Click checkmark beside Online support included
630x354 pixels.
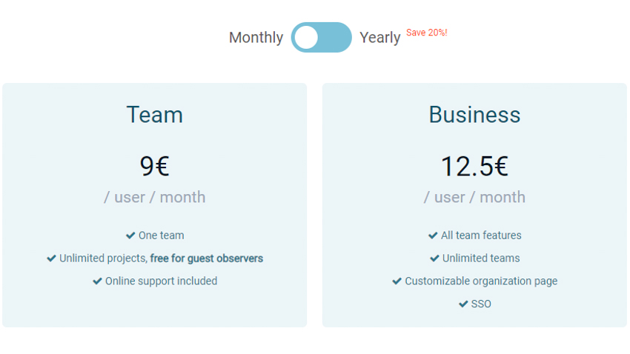(x=97, y=281)
